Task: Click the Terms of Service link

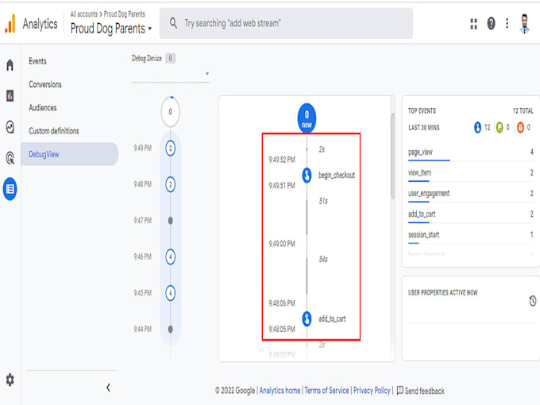Action: click(x=326, y=391)
